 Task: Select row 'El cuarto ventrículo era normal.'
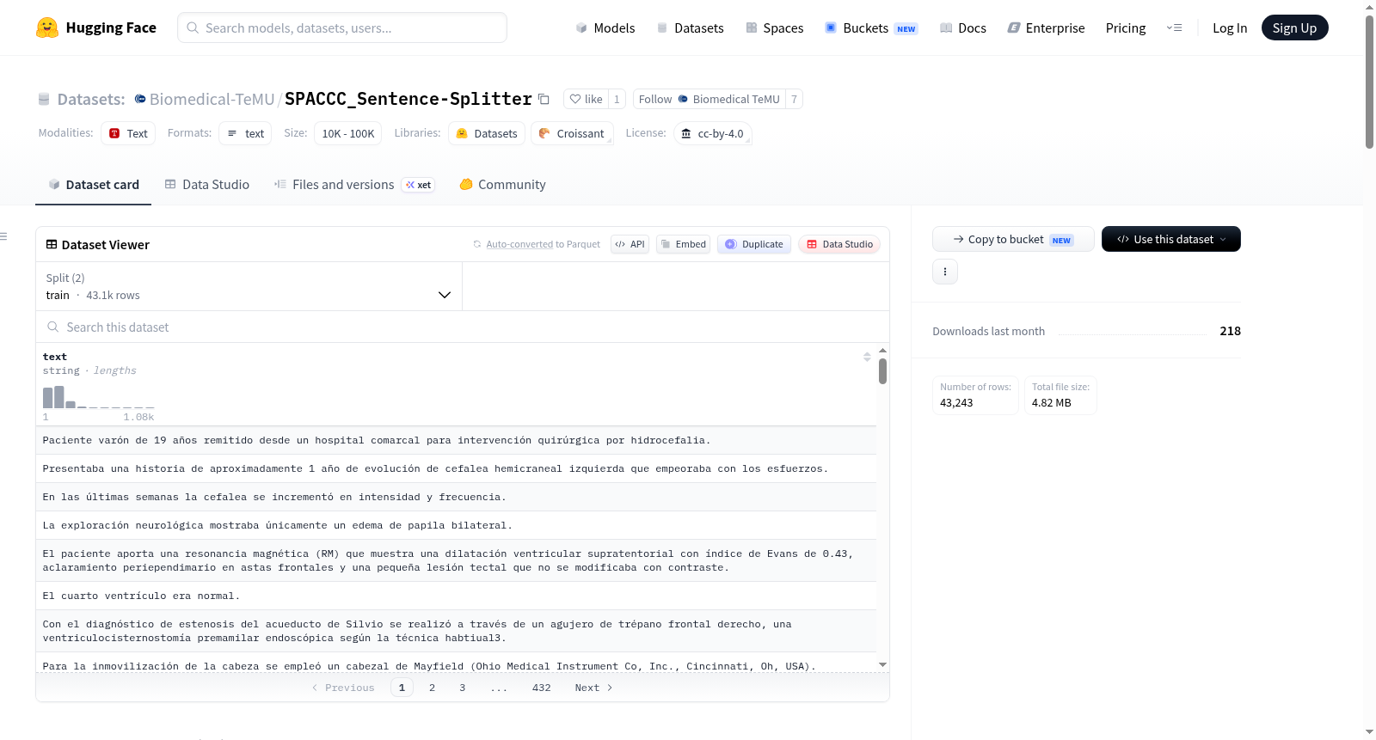456,596
